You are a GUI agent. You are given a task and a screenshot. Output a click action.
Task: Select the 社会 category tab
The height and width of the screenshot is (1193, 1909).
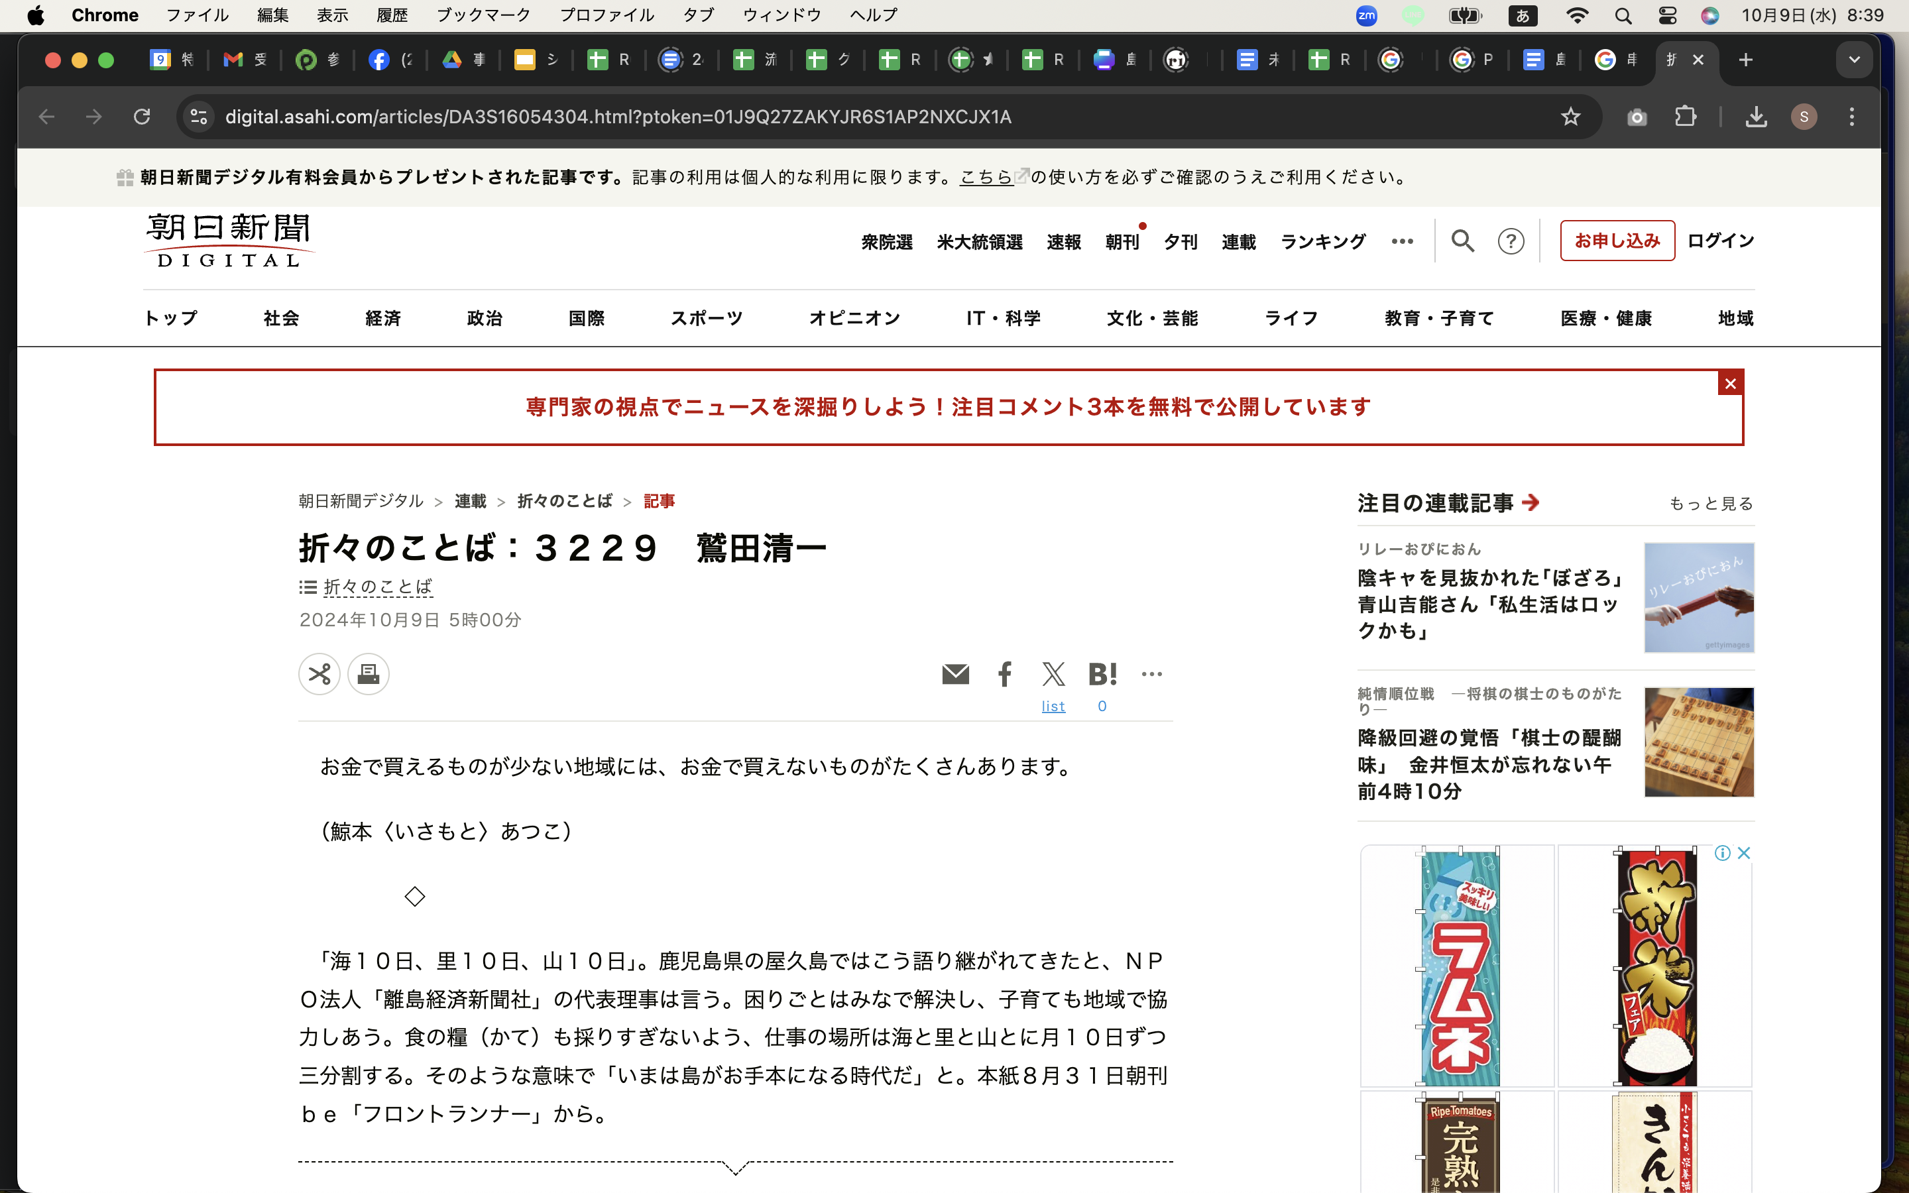coord(281,318)
